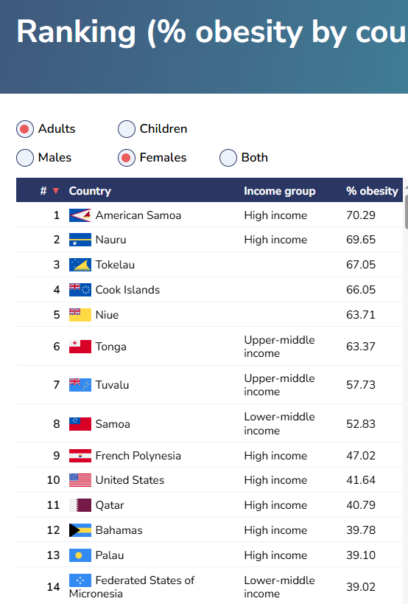Click the Palau flag icon

[80, 555]
